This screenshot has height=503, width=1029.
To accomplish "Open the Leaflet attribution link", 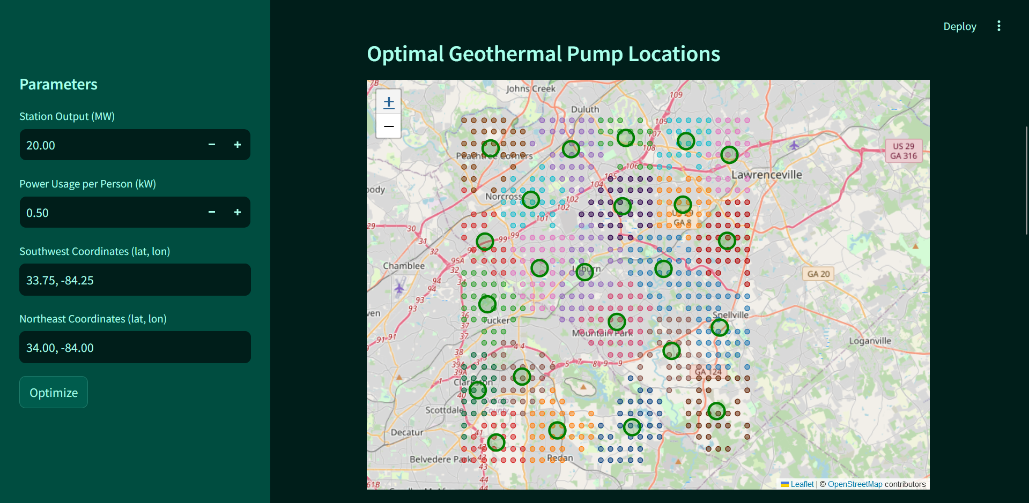I will 802,484.
